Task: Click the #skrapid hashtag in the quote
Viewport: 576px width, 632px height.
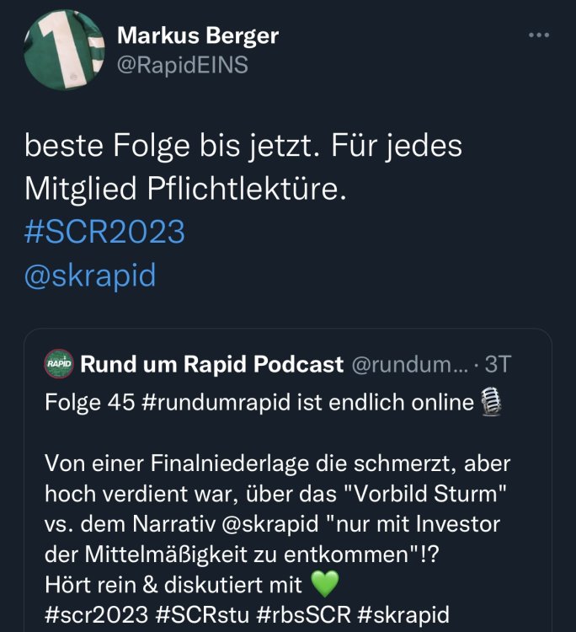Action: click(403, 613)
